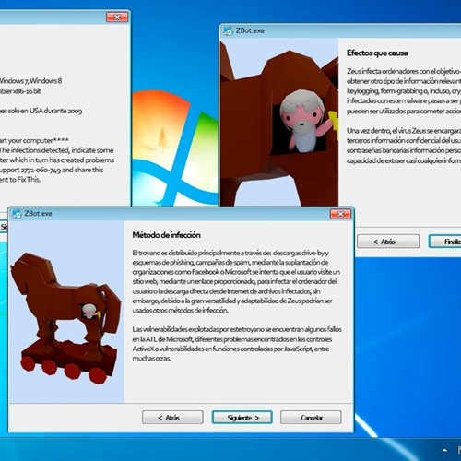
Task: Click Atrás in the Efectos que causa window
Action: click(388, 242)
